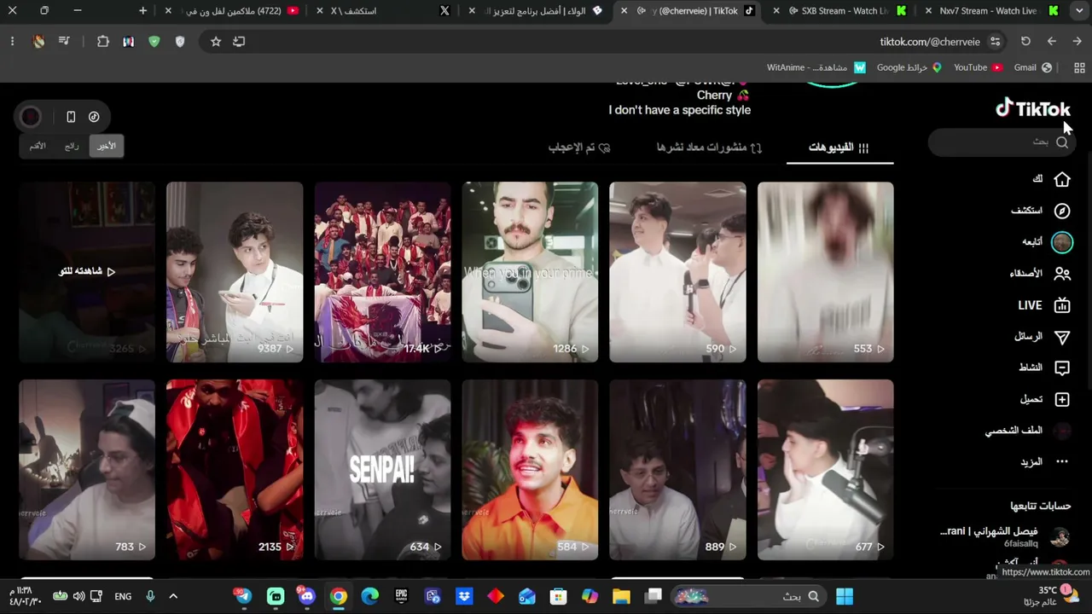Screen dimensions: 1092x614
Task: Reload the page with the refresh icon
Action: pyautogui.click(x=1025, y=41)
